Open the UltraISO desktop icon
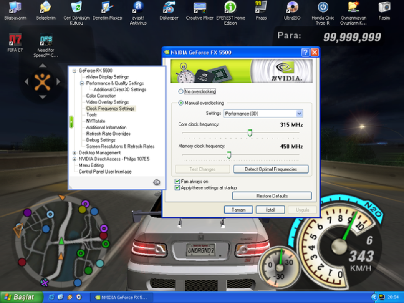Viewport: 404px width, 303px height. click(292, 11)
